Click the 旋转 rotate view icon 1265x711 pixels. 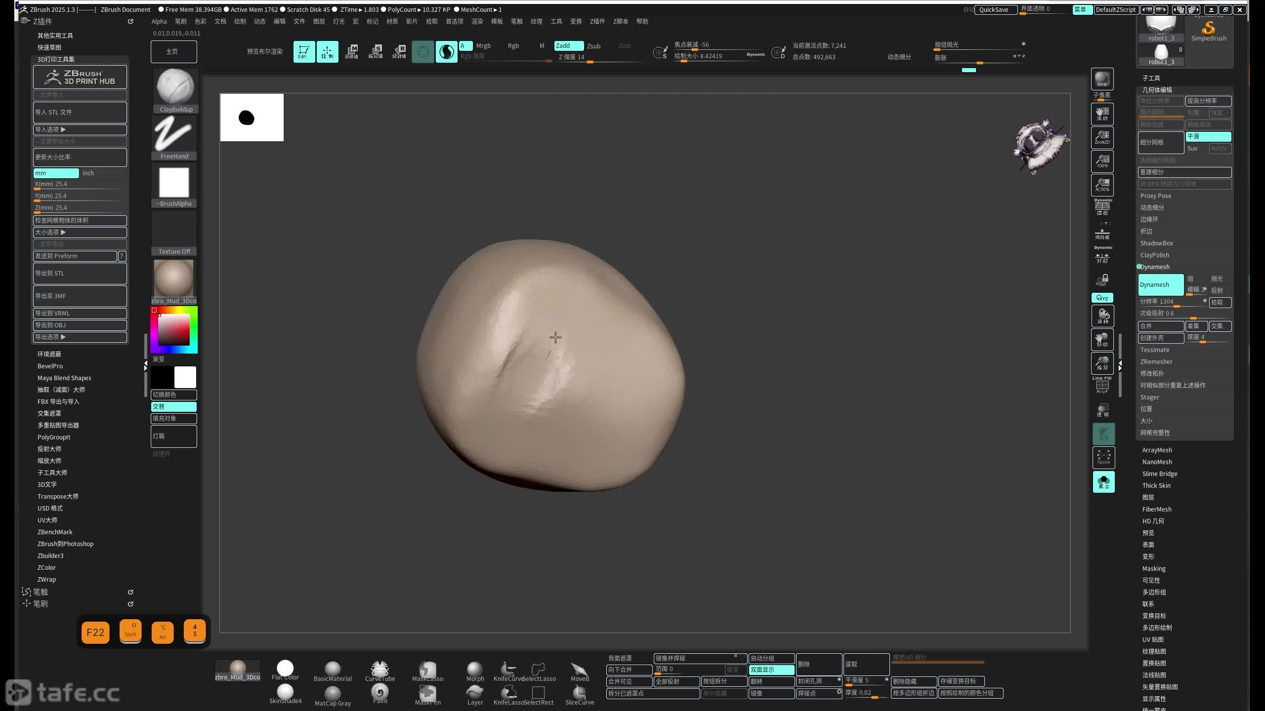tap(1102, 316)
